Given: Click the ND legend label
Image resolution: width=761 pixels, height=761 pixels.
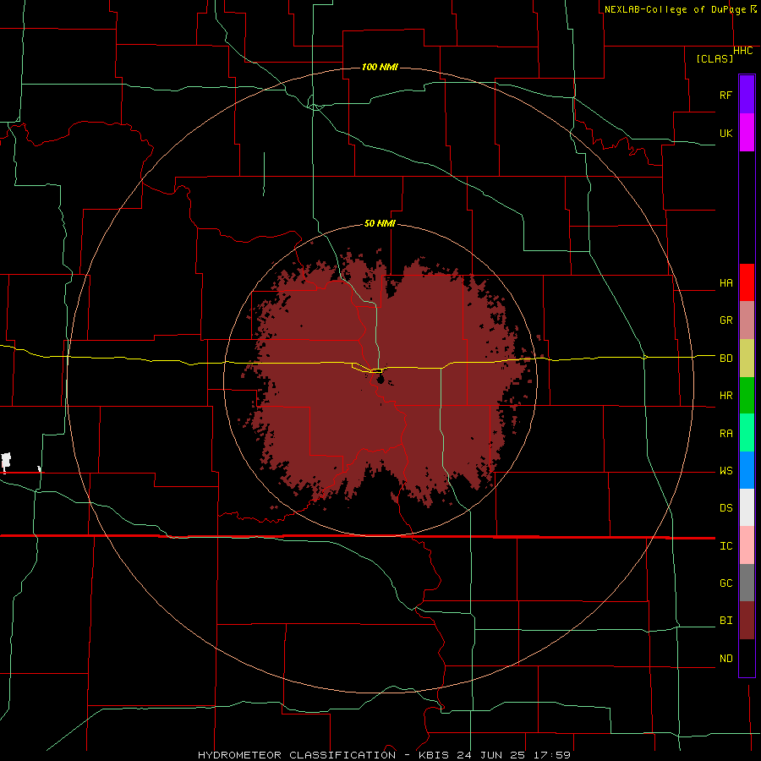Looking at the screenshot, I should (725, 659).
